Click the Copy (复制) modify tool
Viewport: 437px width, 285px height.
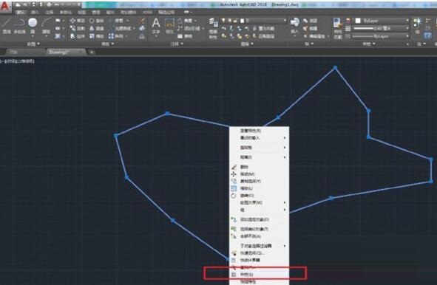click(x=78, y=28)
